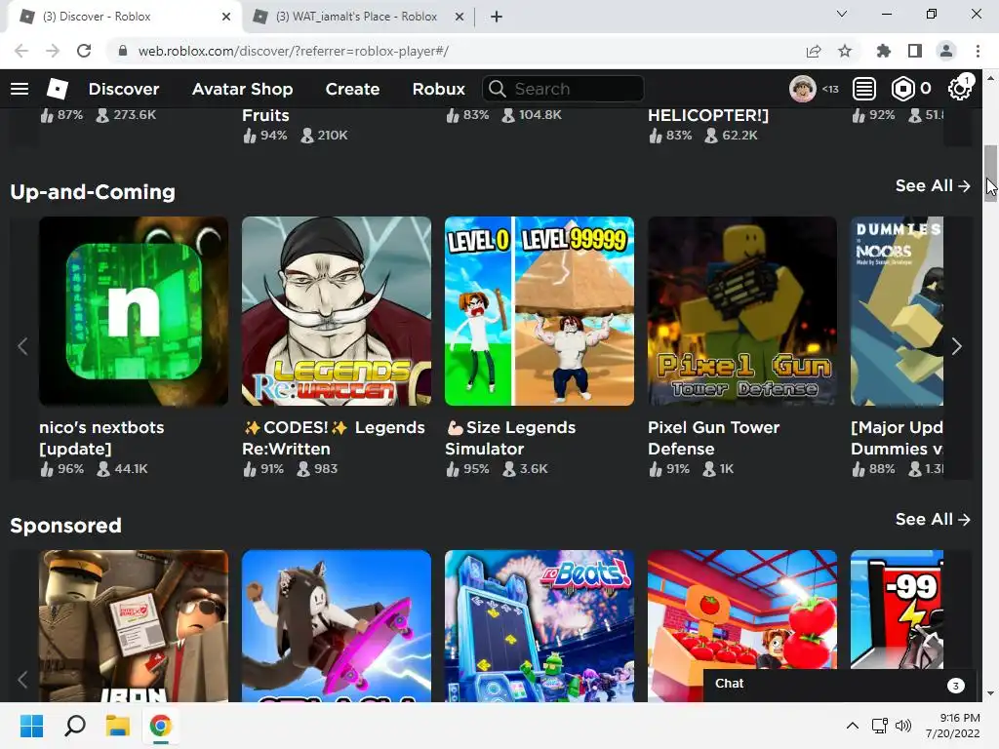Open the volume speaker tray icon
The image size is (999, 749).
point(902,726)
